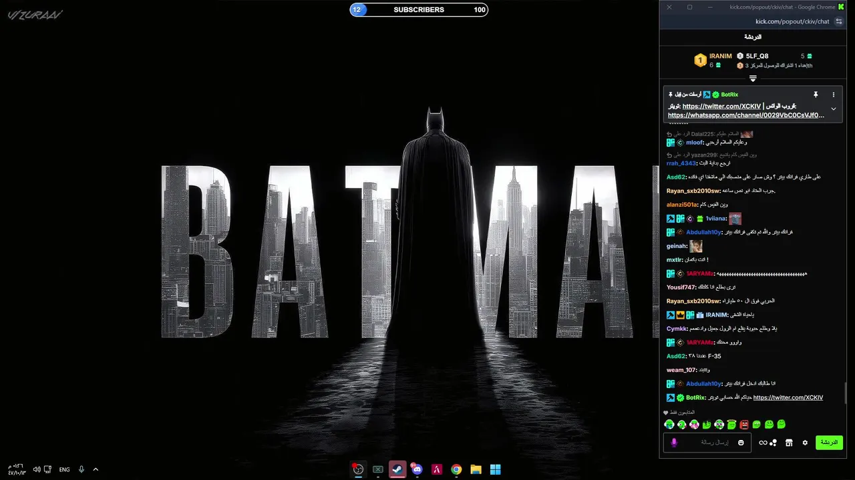Click the chat emoji picker smiley icon
This screenshot has height=480, width=855.
(741, 443)
